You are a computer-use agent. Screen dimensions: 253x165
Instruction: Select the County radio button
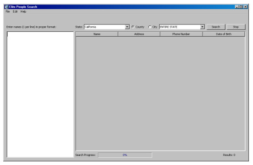[x=133, y=27]
